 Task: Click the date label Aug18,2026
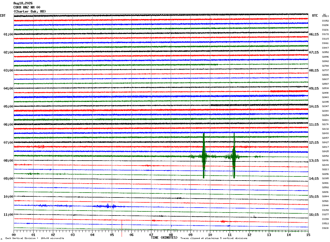coord(23,3)
